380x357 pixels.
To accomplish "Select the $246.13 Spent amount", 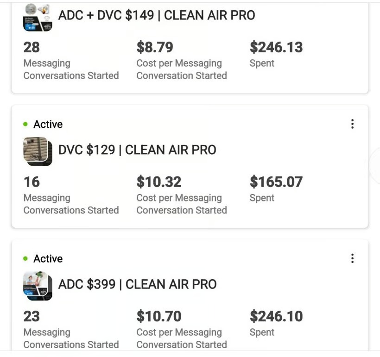I will coord(276,47).
